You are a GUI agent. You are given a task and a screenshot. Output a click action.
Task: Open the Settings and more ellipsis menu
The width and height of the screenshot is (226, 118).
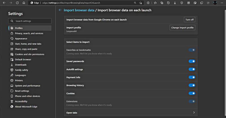222,3
